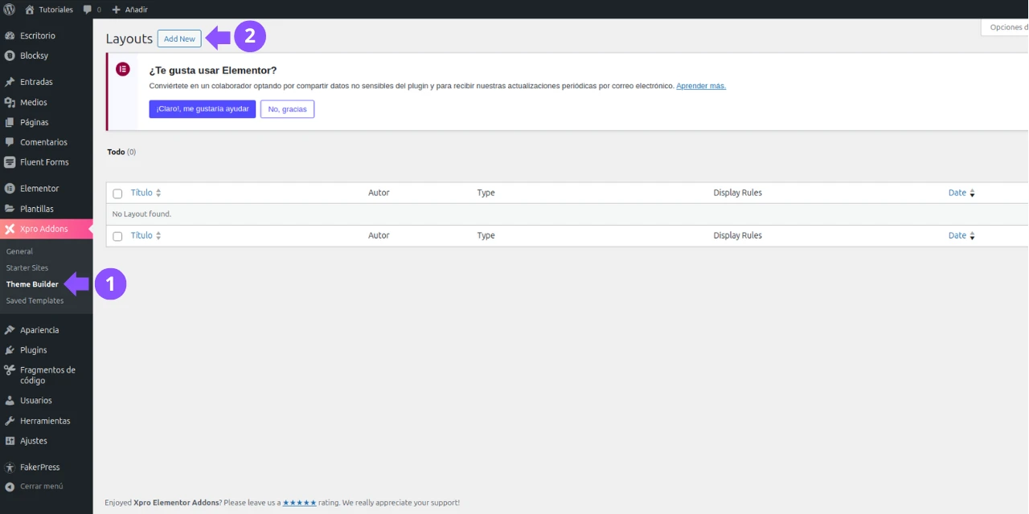Click ¡Claro!, me gustaría ayudar button
The height and width of the screenshot is (514, 1029).
(x=203, y=108)
